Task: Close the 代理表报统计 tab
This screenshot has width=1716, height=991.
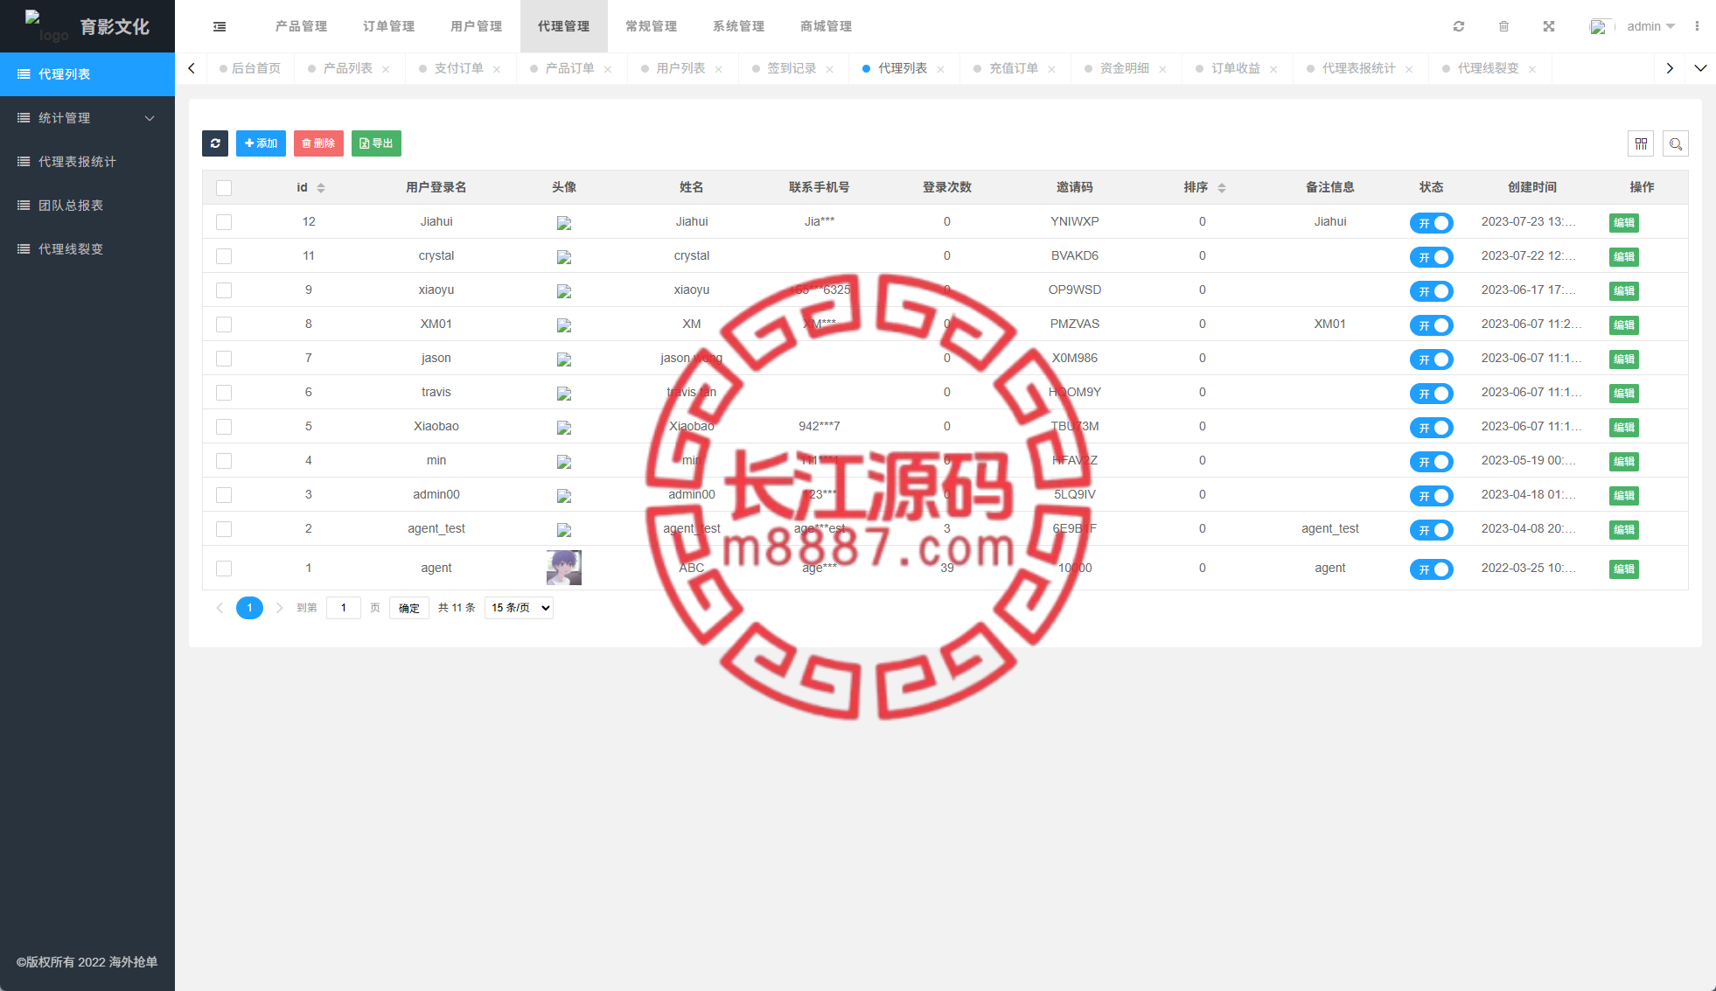Action: (x=1410, y=69)
